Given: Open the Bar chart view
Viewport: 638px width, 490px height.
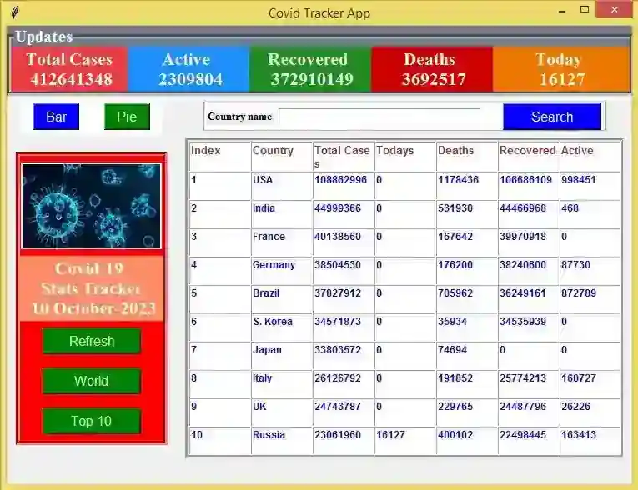Looking at the screenshot, I should 56,117.
